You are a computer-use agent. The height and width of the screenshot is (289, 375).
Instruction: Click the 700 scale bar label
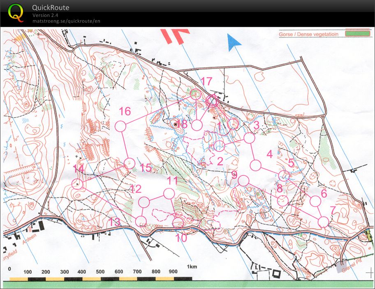pos(137,272)
